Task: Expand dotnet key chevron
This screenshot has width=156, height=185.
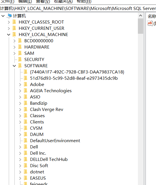Action: [x=20, y=172]
